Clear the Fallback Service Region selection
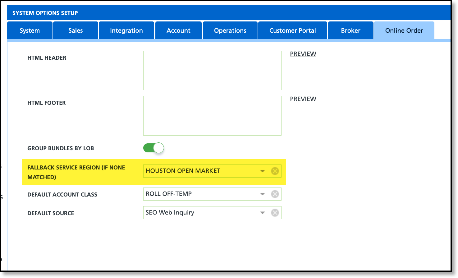 pos(275,171)
